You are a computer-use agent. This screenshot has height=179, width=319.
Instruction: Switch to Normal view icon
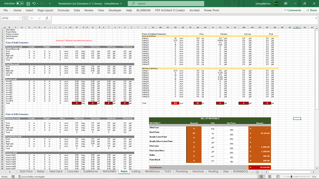tap(261, 177)
